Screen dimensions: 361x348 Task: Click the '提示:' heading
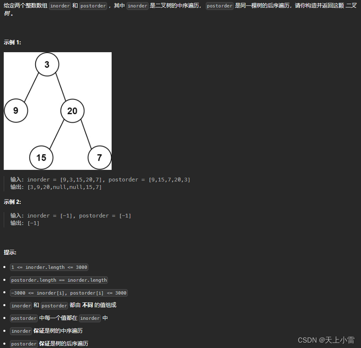point(10,252)
